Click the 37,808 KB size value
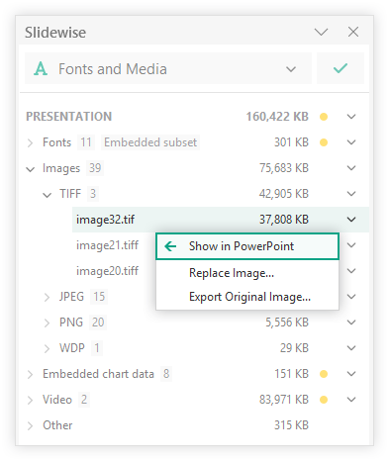 (284, 220)
